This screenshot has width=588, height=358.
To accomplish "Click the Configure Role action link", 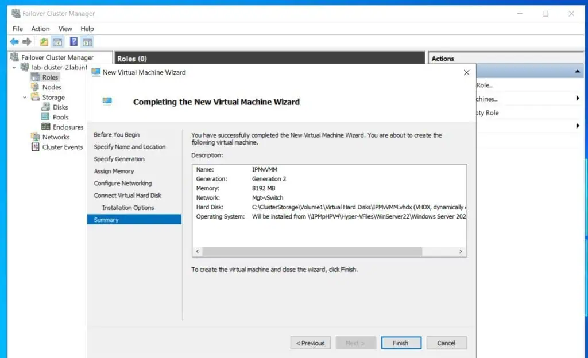I will [485, 85].
